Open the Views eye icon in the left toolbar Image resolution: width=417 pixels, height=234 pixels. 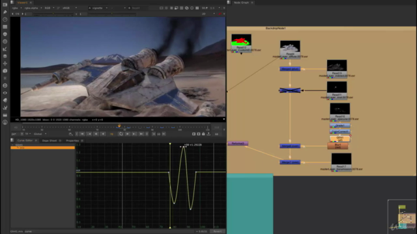coord(5,93)
